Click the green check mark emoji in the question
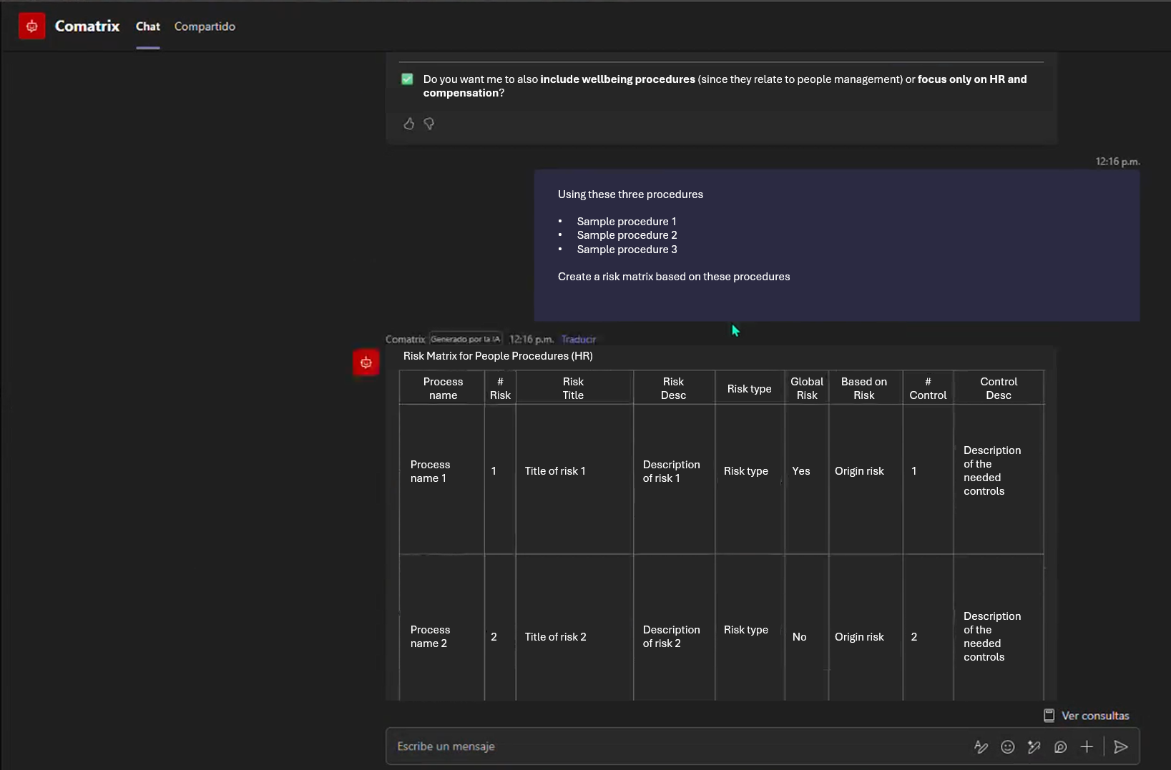Image resolution: width=1171 pixels, height=770 pixels. click(x=407, y=79)
